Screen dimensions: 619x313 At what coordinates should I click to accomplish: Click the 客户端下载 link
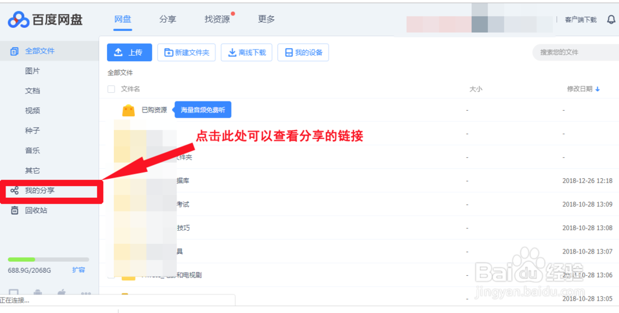(581, 20)
